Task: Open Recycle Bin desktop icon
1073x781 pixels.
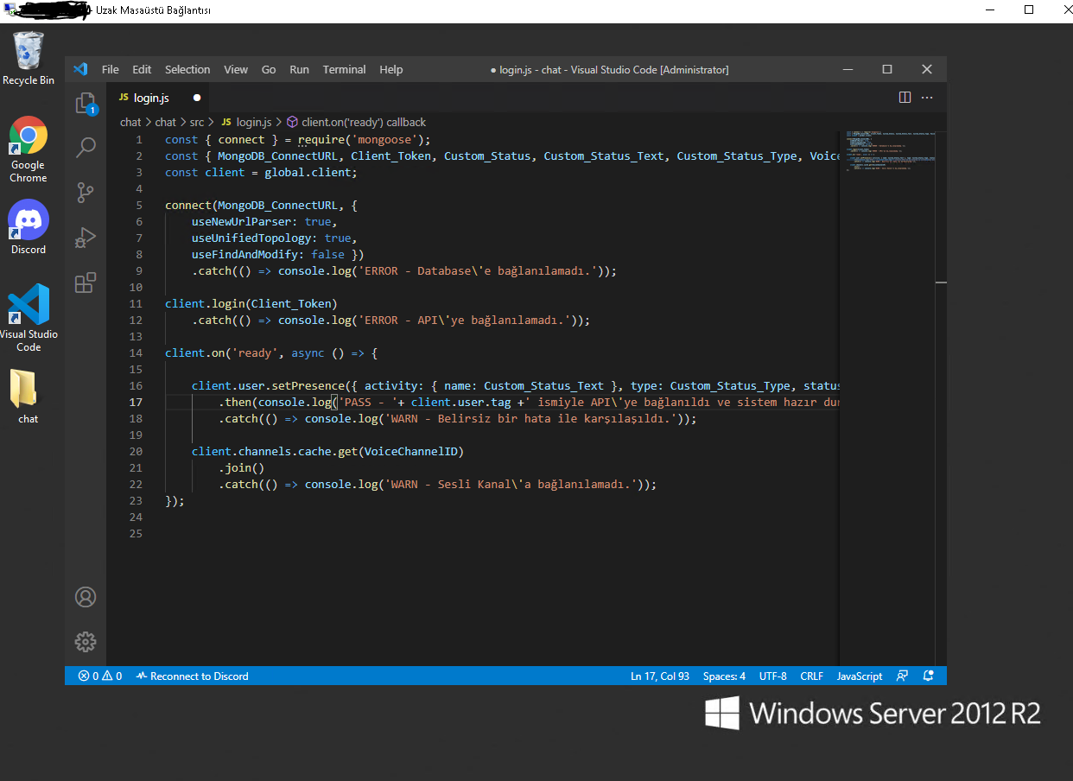Action: 29,58
